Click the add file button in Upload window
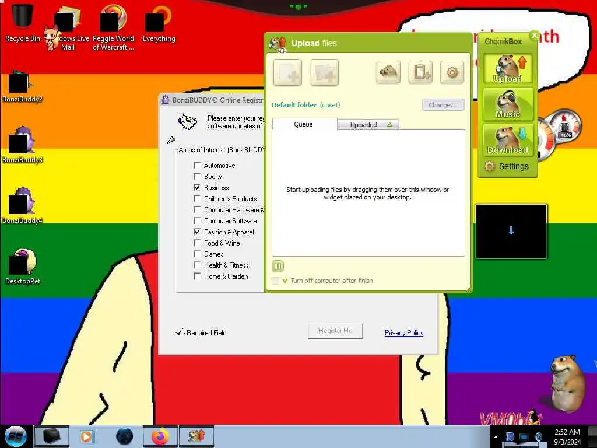Viewport: 597px width, 448px height. 287,72
